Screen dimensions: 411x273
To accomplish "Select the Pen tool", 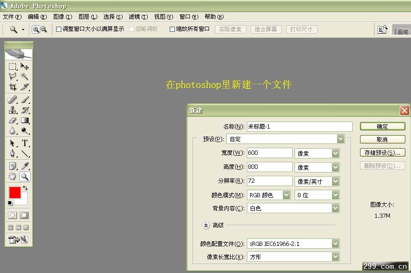I will [x=12, y=153].
